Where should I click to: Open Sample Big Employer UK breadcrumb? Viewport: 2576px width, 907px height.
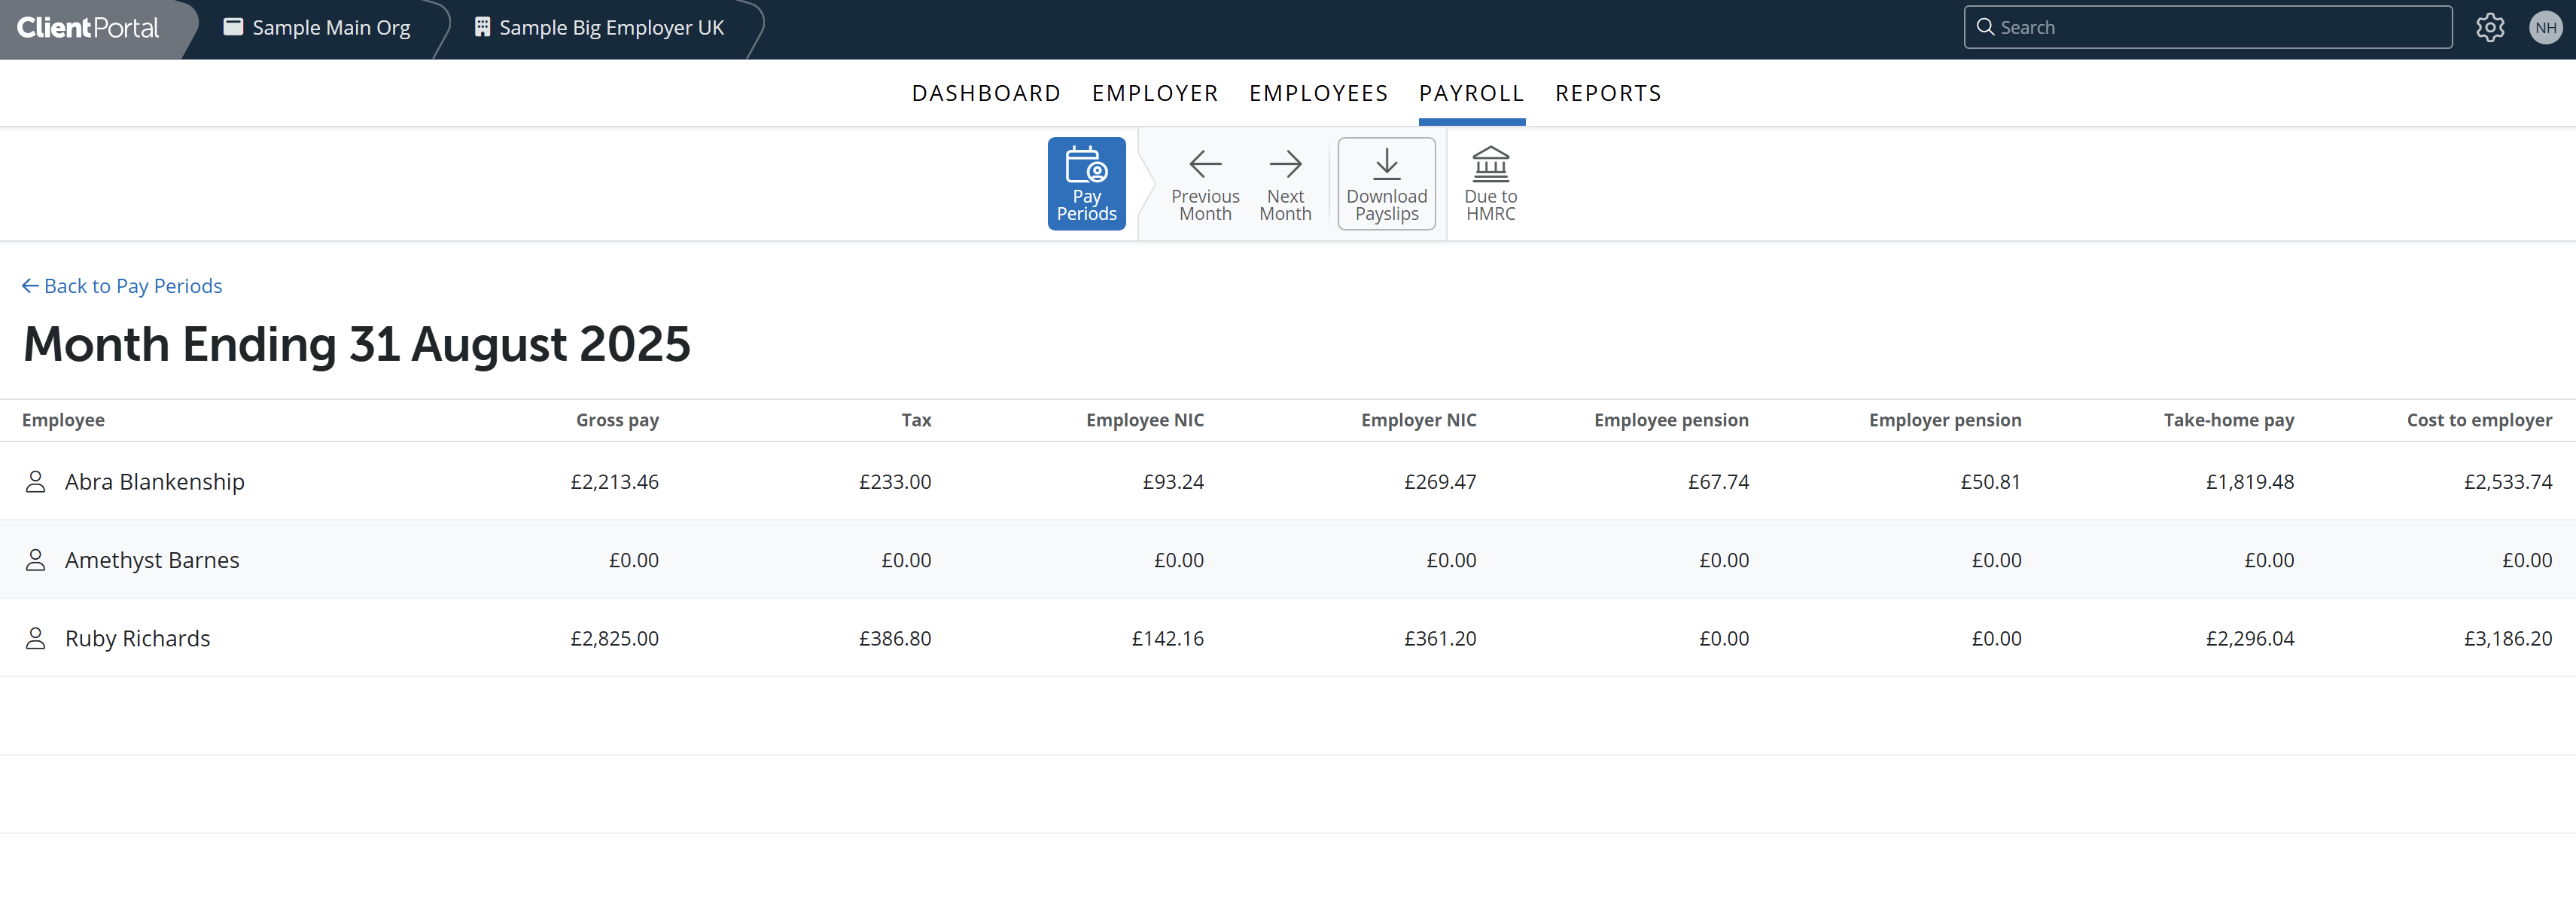pos(599,28)
